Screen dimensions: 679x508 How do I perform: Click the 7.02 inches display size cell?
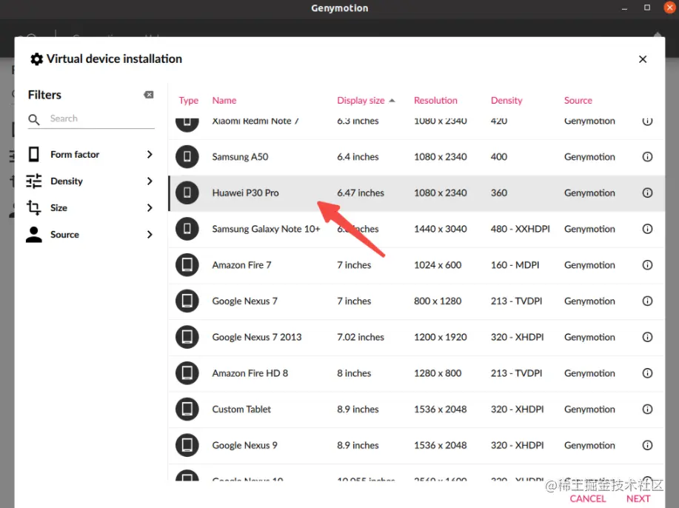(x=361, y=337)
